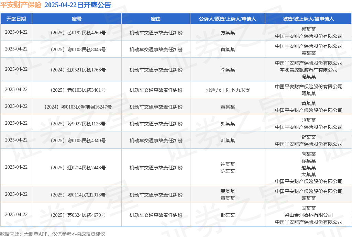The height and width of the screenshot is (237, 352).
Task: Click the heading "2025-04-22日开庭公告"
Action: (78, 5)
